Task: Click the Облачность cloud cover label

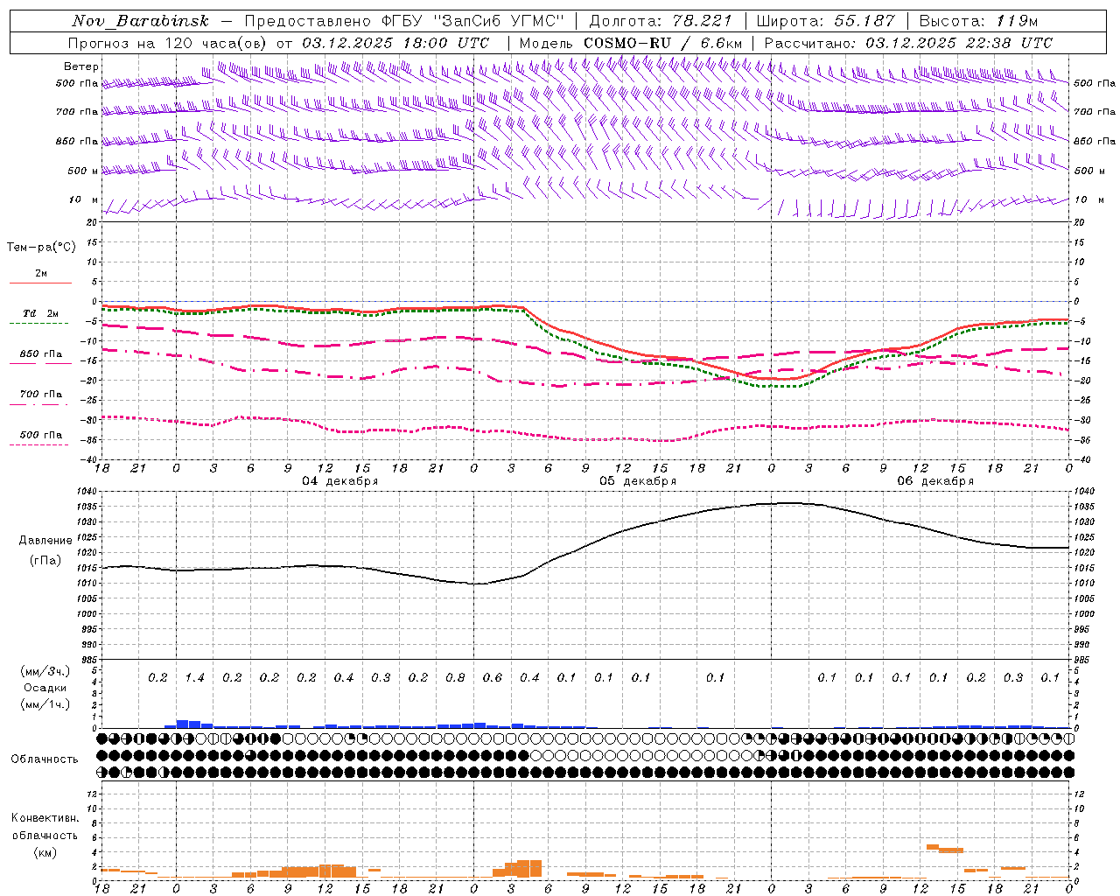Action: 45,759
